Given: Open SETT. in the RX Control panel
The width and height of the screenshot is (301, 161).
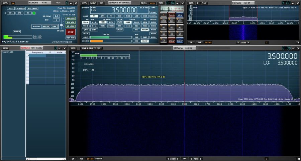Looking at the screenshot, I should (x=84, y=3).
